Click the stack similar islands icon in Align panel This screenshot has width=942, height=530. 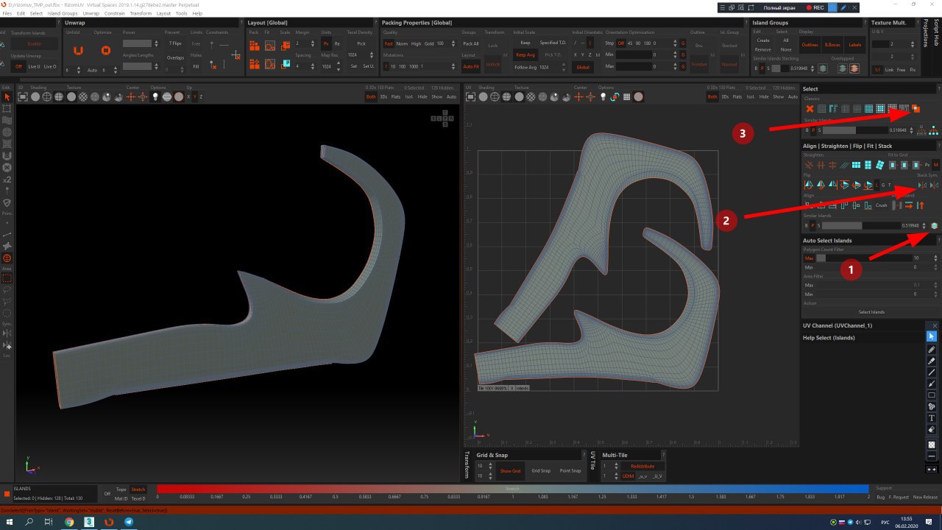coord(934,225)
